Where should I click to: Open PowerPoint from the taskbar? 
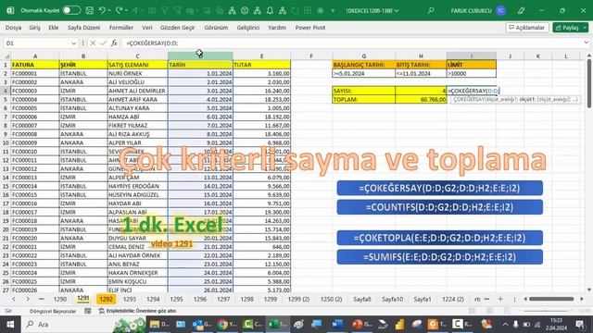click(x=357, y=325)
